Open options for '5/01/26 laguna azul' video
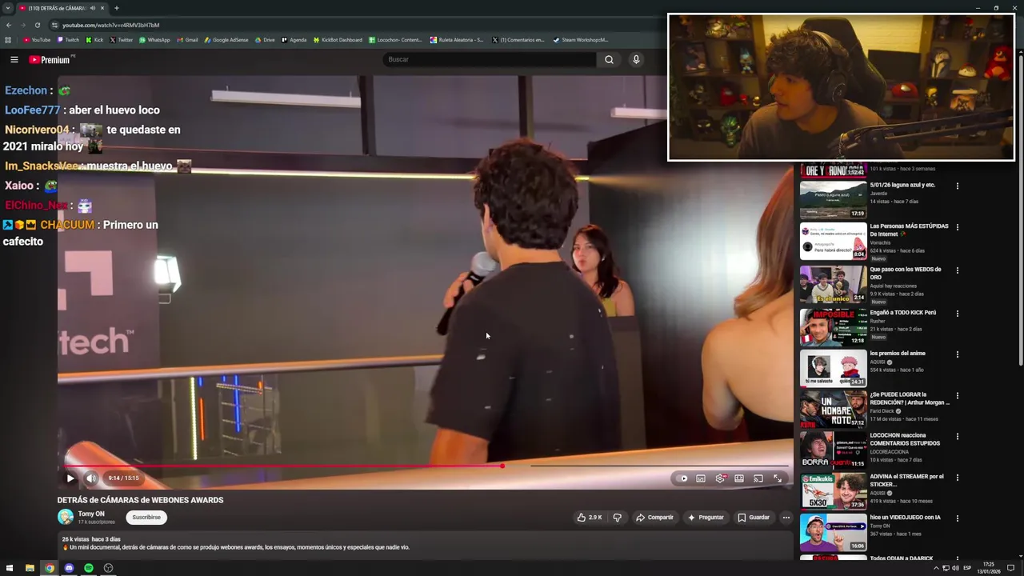This screenshot has height=576, width=1024. (x=957, y=186)
